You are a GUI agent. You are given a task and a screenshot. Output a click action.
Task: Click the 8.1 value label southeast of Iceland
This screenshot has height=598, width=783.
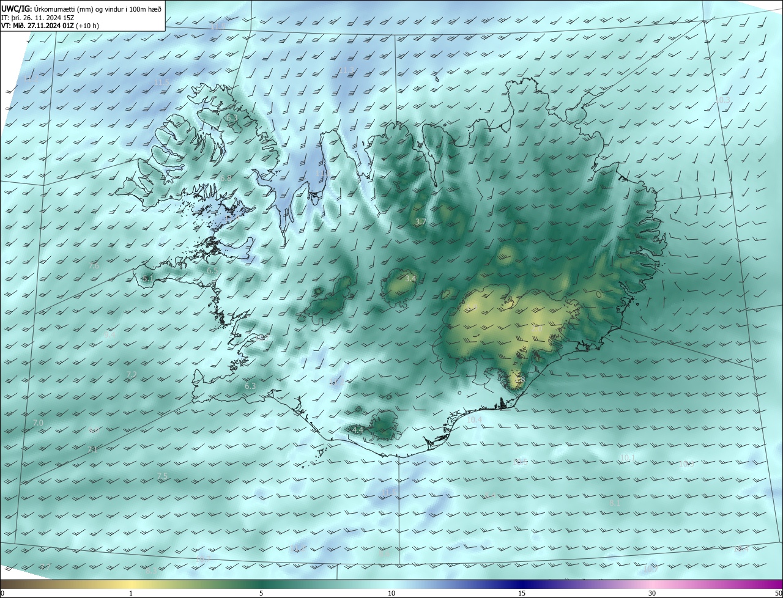pos(615,503)
